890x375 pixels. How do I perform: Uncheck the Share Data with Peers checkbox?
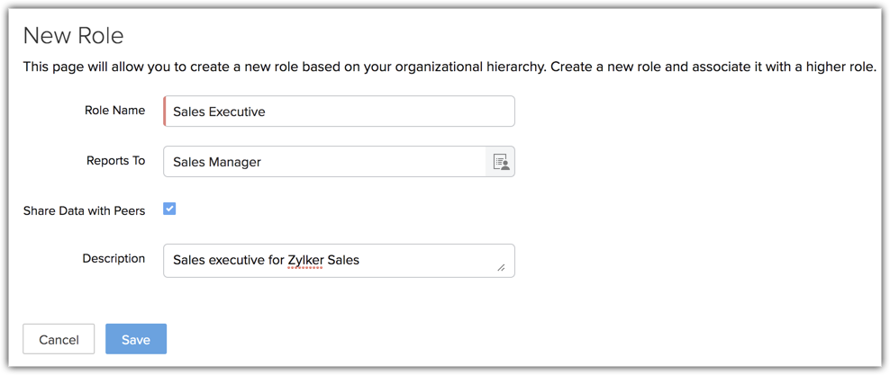[169, 209]
